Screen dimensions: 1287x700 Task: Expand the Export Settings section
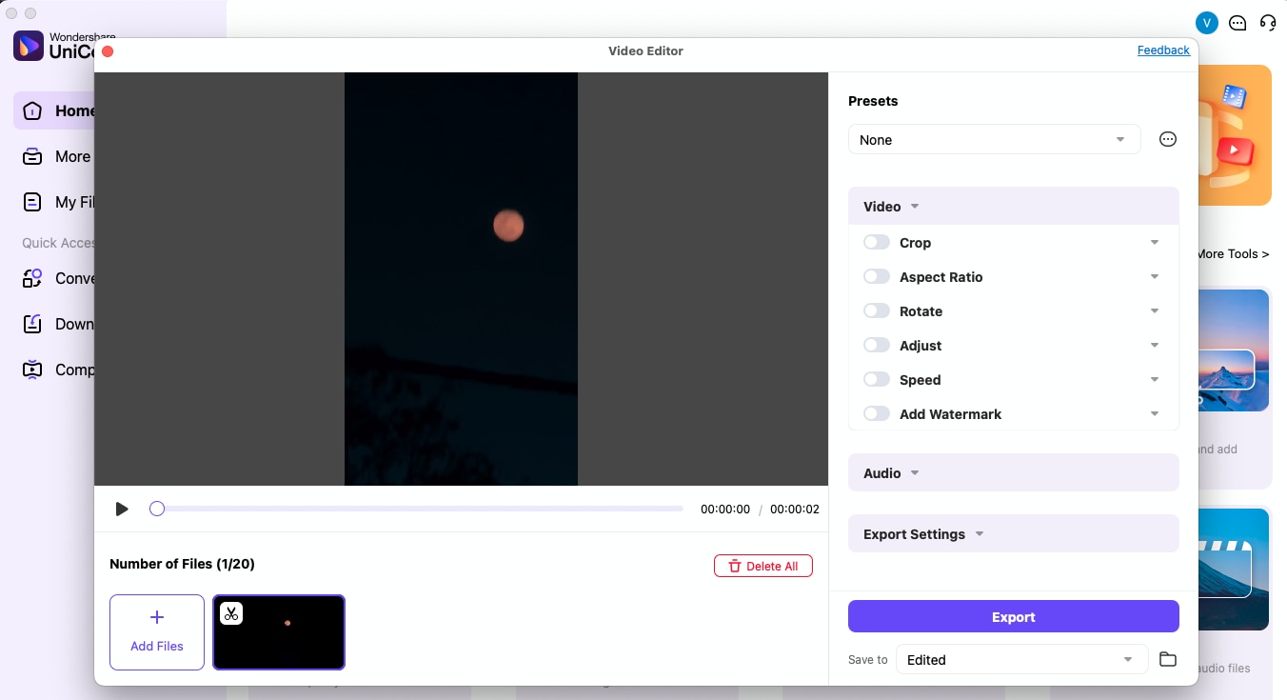[x=1014, y=534]
